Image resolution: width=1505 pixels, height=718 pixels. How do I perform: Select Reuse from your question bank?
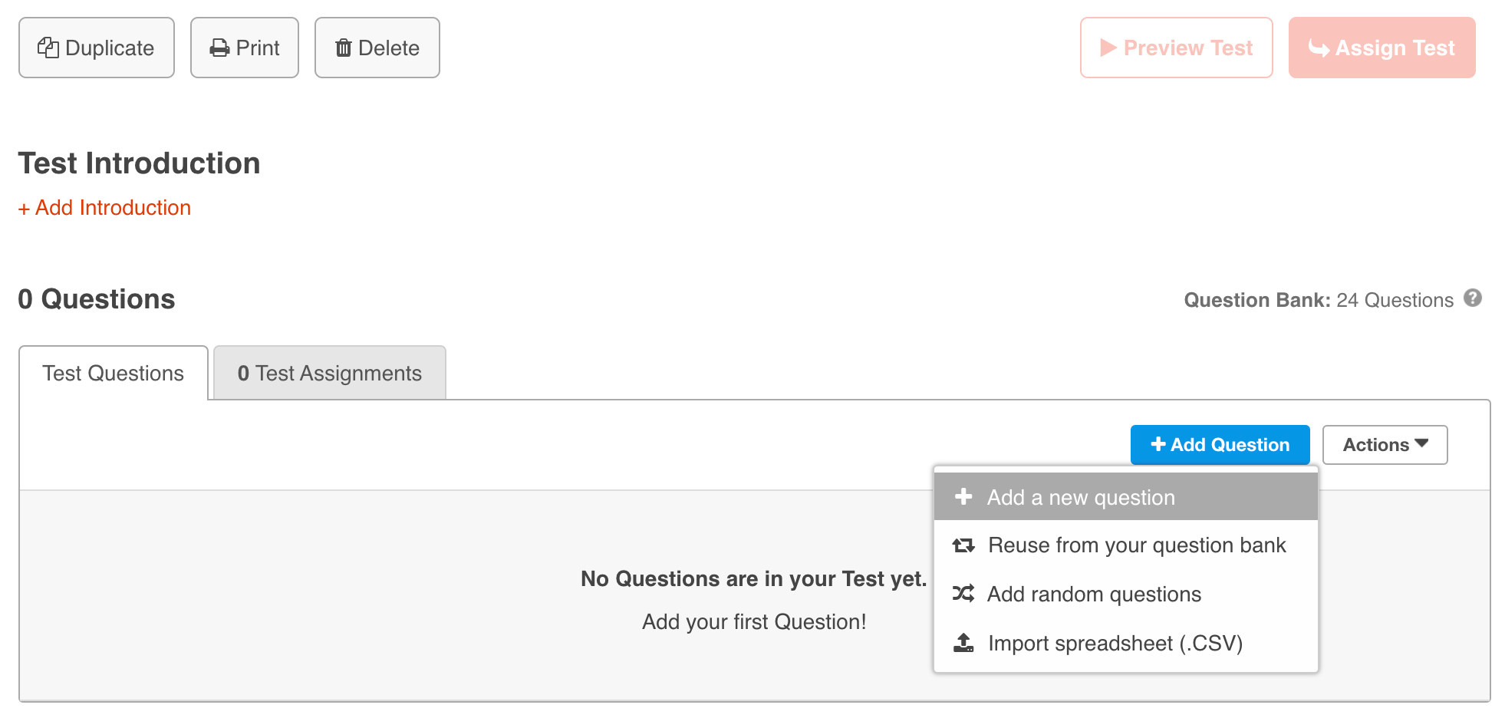[x=1136, y=545]
